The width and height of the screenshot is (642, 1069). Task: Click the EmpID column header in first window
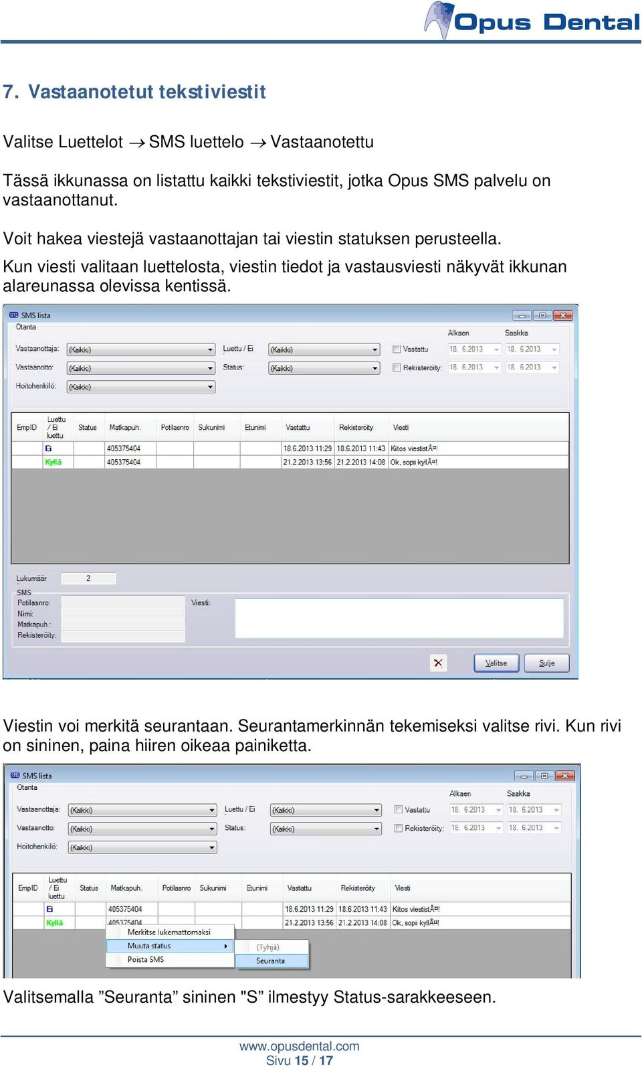tap(27, 427)
